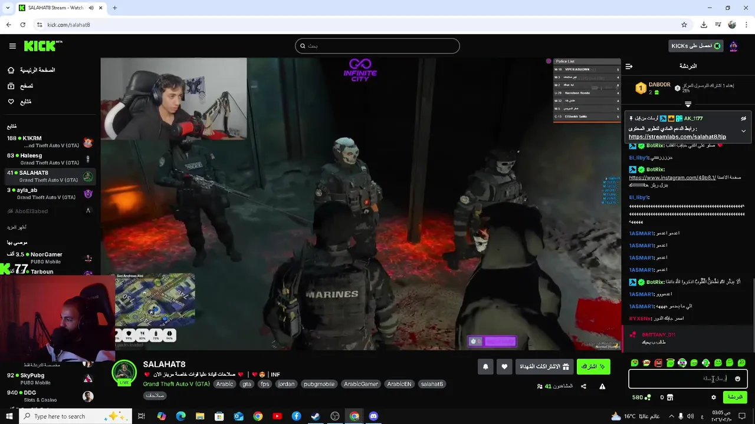This screenshot has width=755, height=424.
Task: Click DABOOR top gifter name
Action: coord(659,85)
